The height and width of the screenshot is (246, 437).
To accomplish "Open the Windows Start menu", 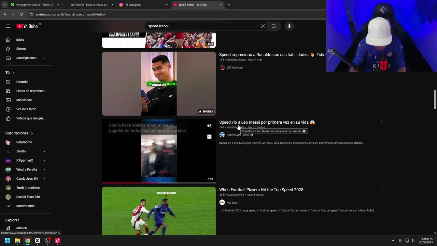I will (7, 241).
